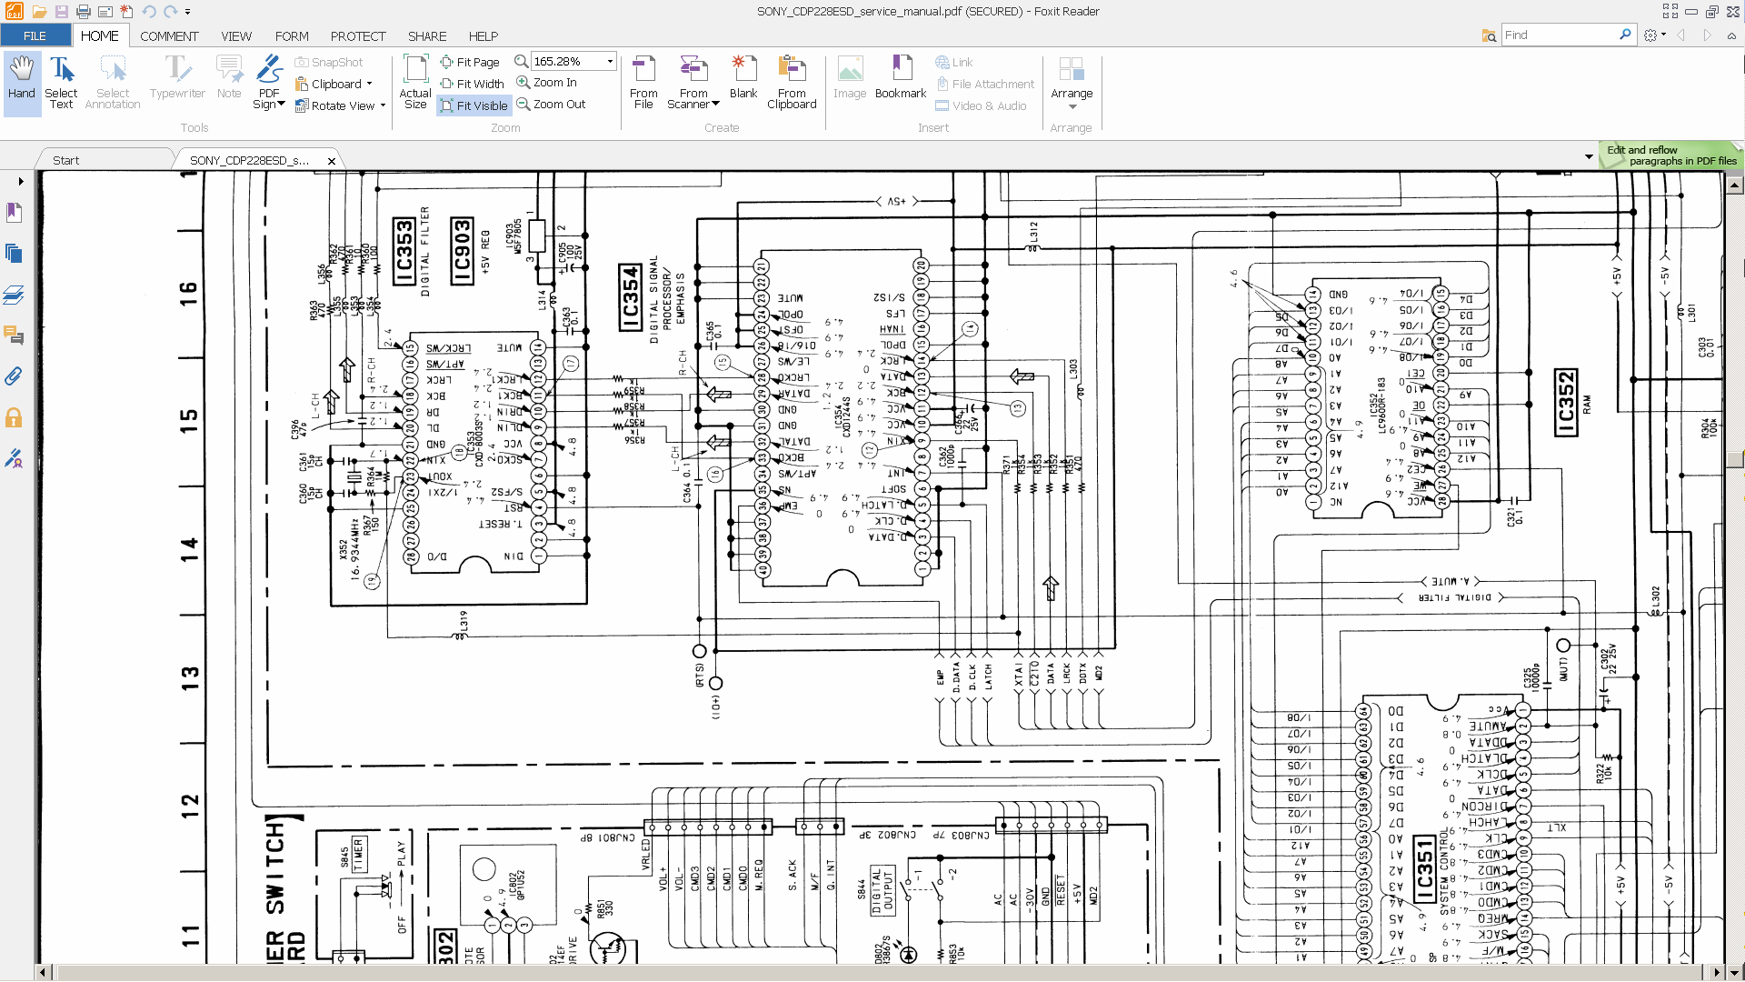Insert an Image

pyautogui.click(x=850, y=77)
